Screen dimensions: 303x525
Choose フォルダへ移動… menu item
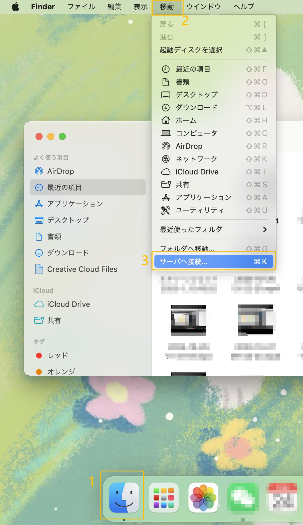pos(214,249)
